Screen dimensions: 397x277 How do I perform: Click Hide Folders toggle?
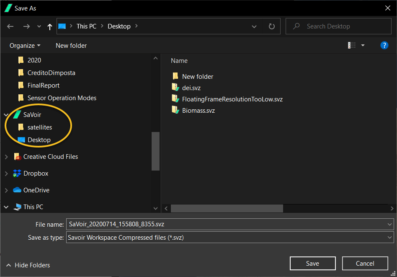[x=28, y=265]
